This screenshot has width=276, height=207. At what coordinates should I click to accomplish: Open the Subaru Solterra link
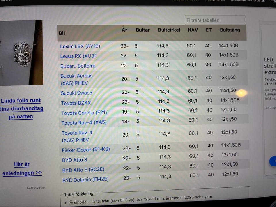[78, 66]
